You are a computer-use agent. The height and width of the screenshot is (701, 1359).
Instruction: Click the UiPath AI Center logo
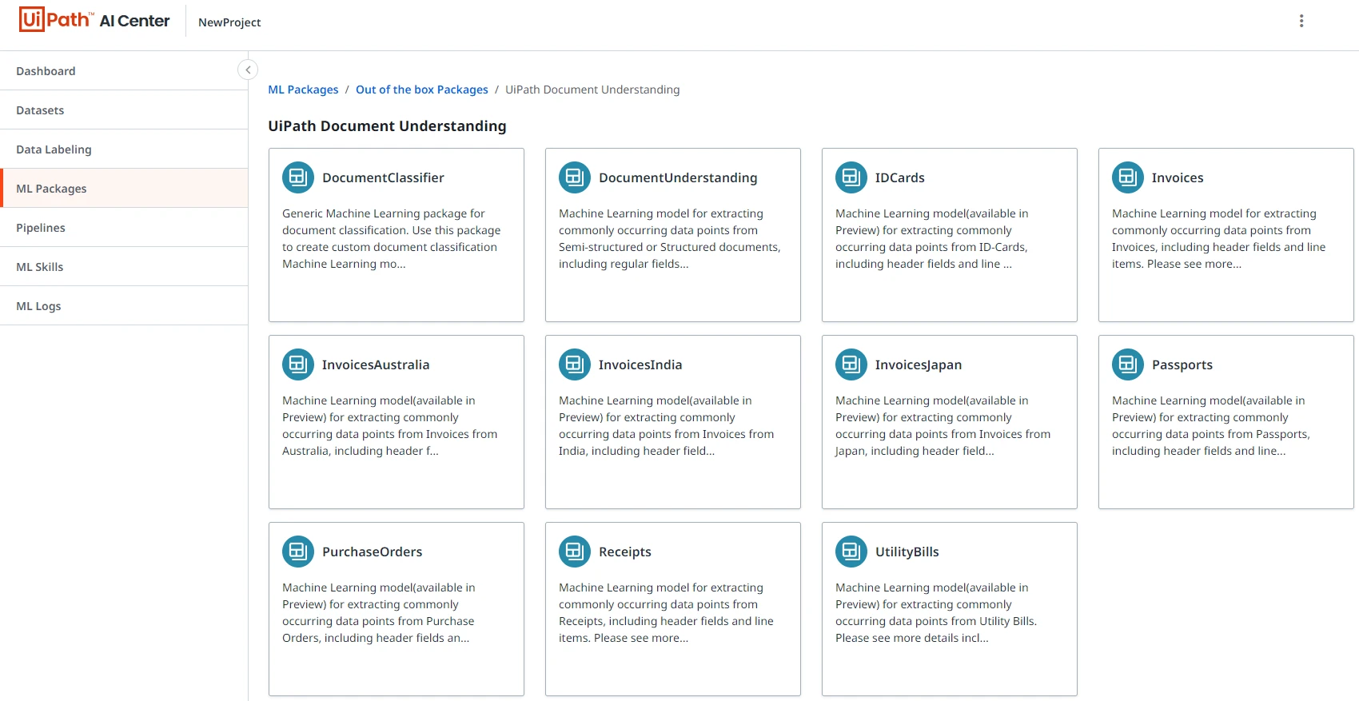(94, 20)
